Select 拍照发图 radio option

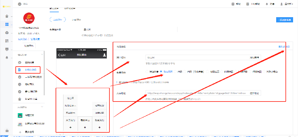tap(222, 72)
